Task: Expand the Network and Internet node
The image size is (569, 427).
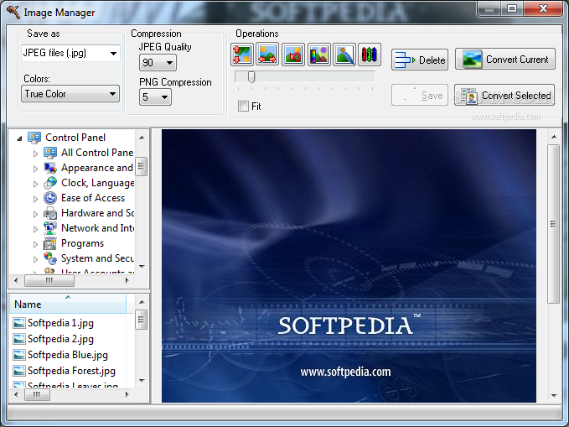Action: (x=35, y=229)
